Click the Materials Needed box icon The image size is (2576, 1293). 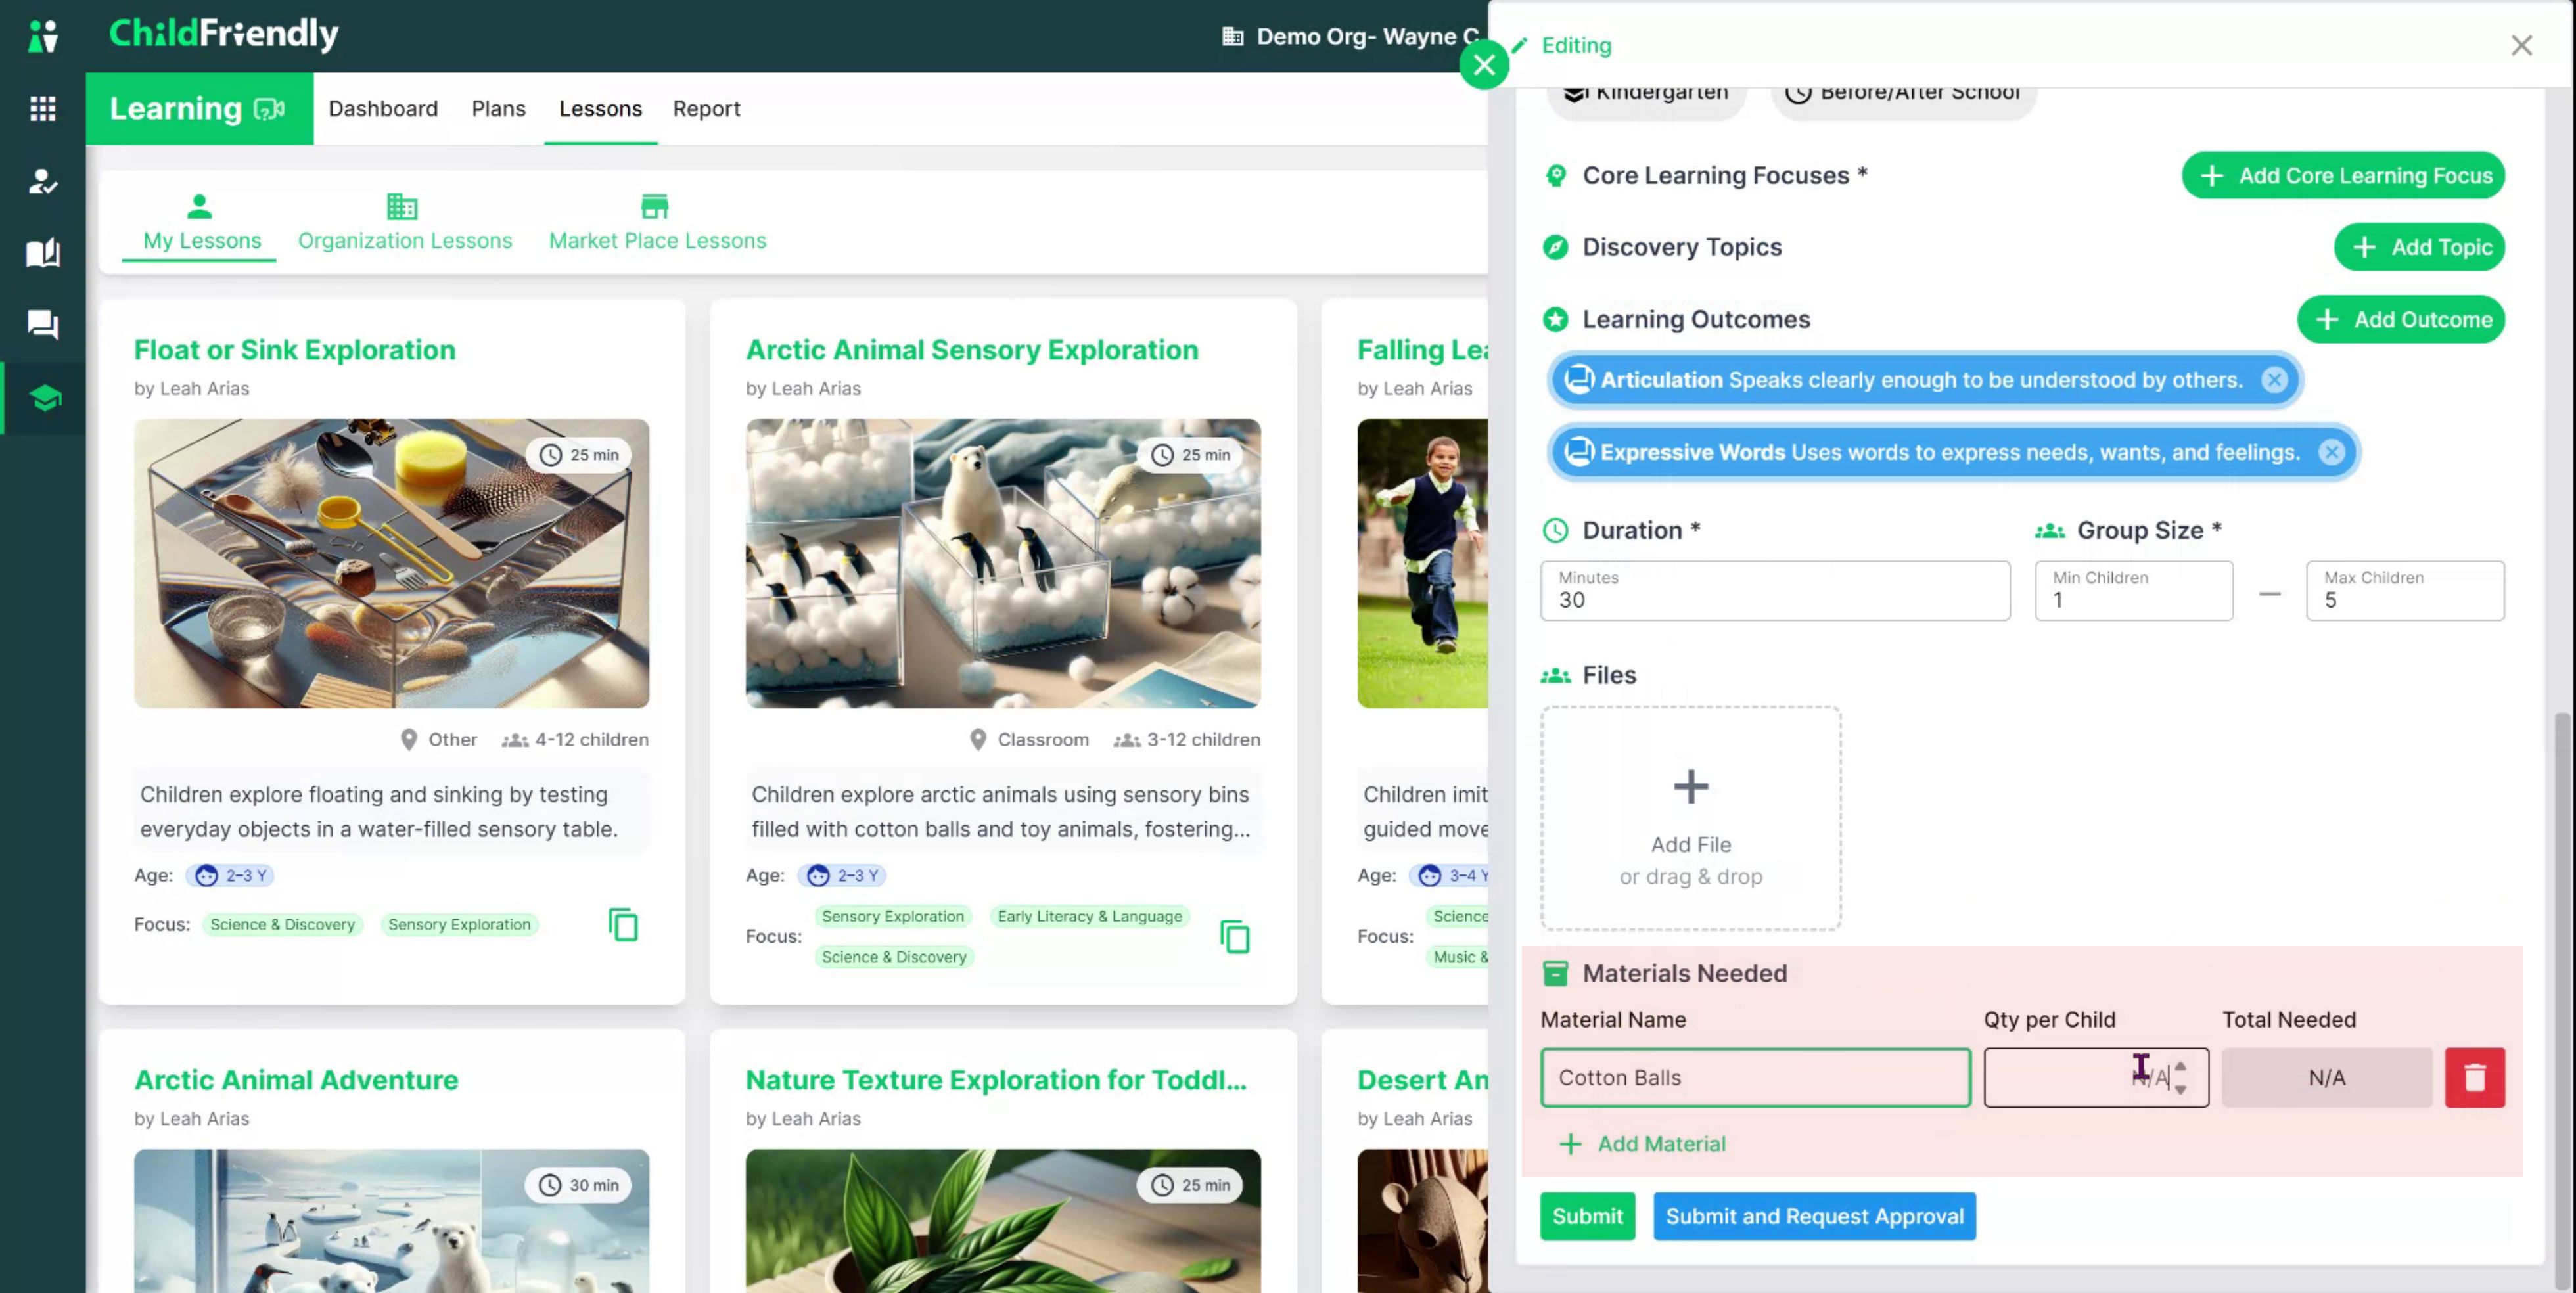[x=1555, y=973]
